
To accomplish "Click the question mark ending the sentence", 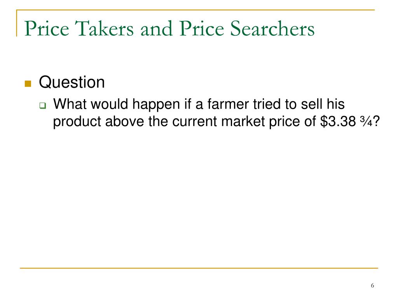I will 376,121.
